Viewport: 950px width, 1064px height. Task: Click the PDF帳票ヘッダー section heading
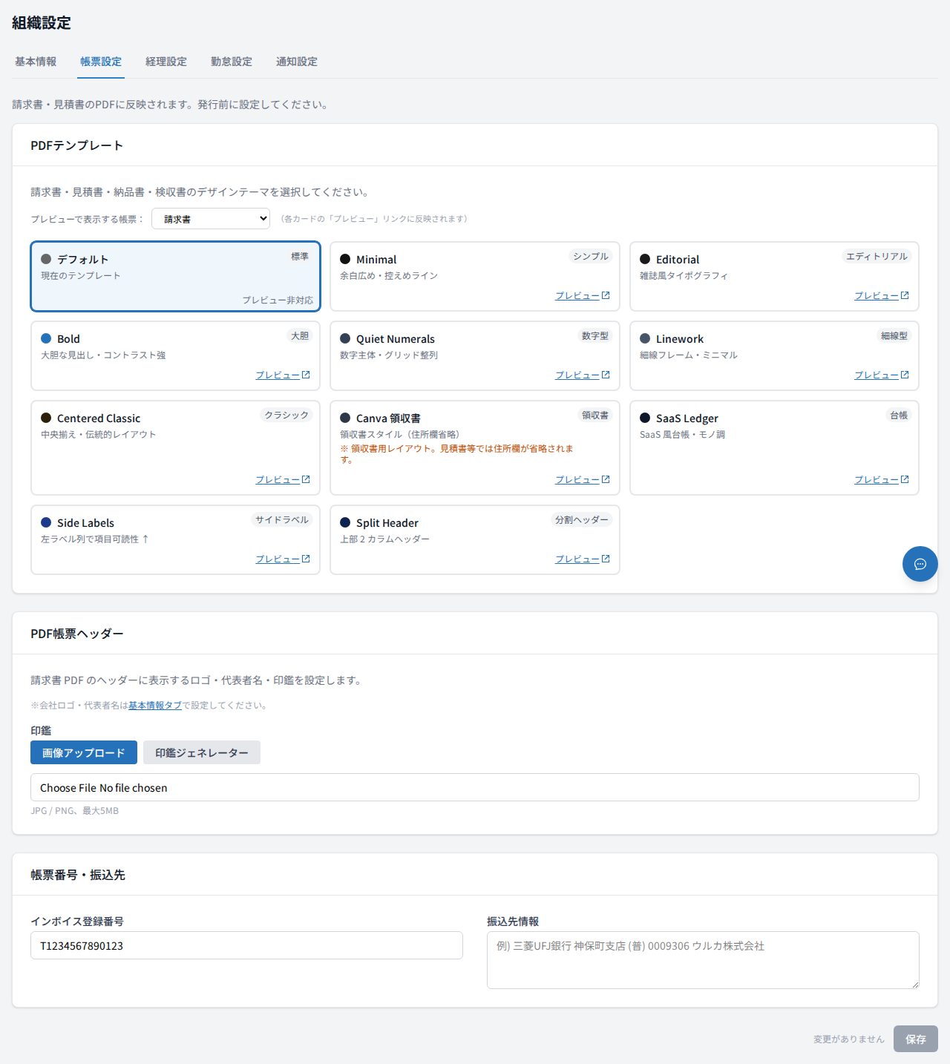77,634
